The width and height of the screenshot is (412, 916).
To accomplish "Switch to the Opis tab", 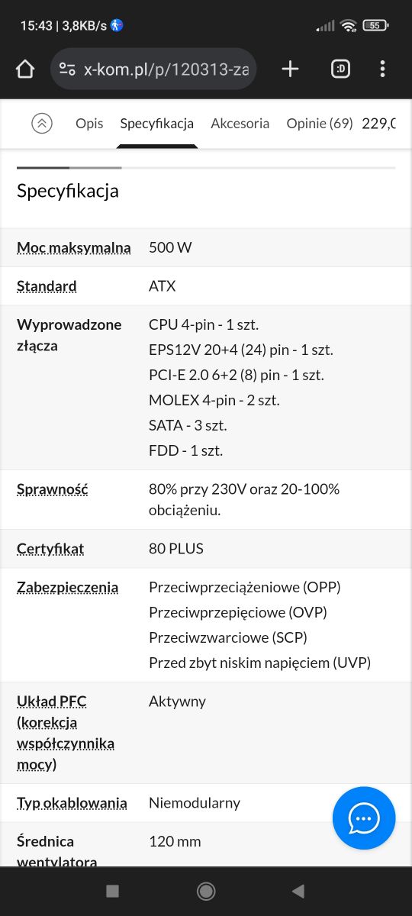I will point(89,123).
